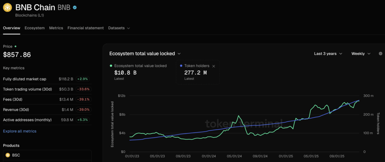The height and width of the screenshot is (162, 385).
Task: Remove Token holders metric with X icon
Action: [214, 66]
